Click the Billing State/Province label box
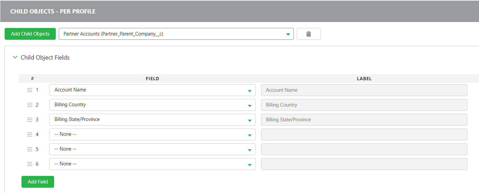This screenshot has height=193, width=479. pyautogui.click(x=363, y=119)
